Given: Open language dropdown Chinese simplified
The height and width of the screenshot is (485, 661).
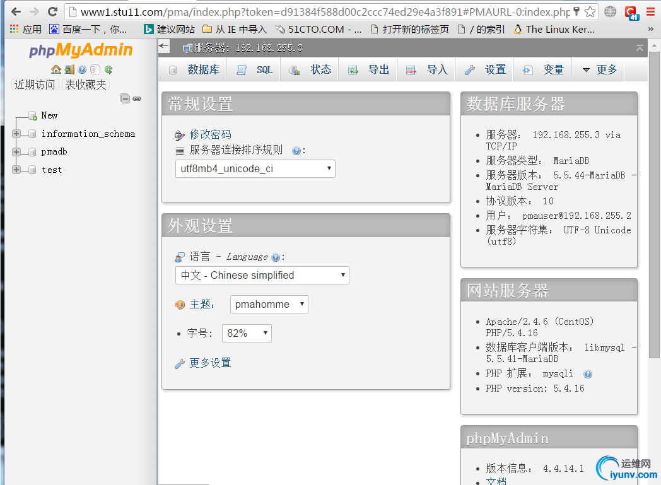Looking at the screenshot, I should (262, 275).
